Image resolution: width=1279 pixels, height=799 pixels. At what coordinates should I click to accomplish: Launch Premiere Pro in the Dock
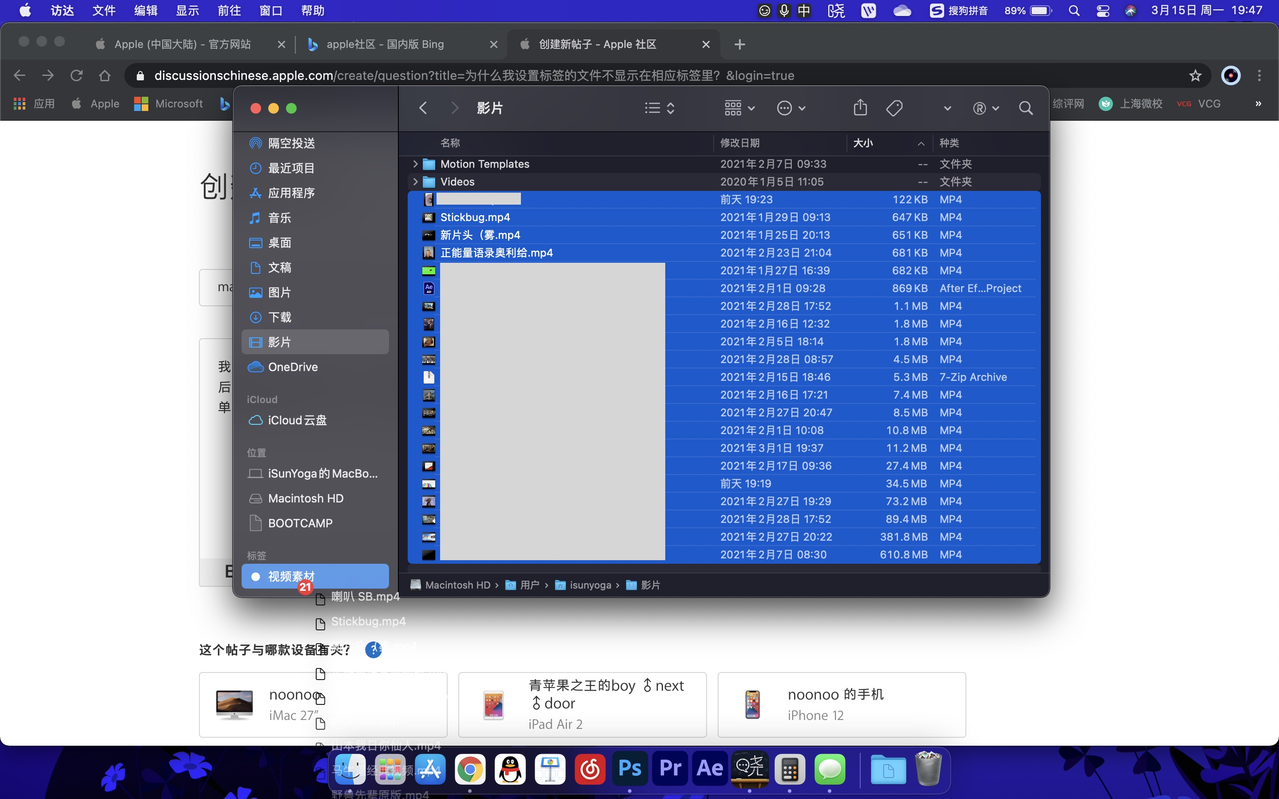pyautogui.click(x=670, y=768)
